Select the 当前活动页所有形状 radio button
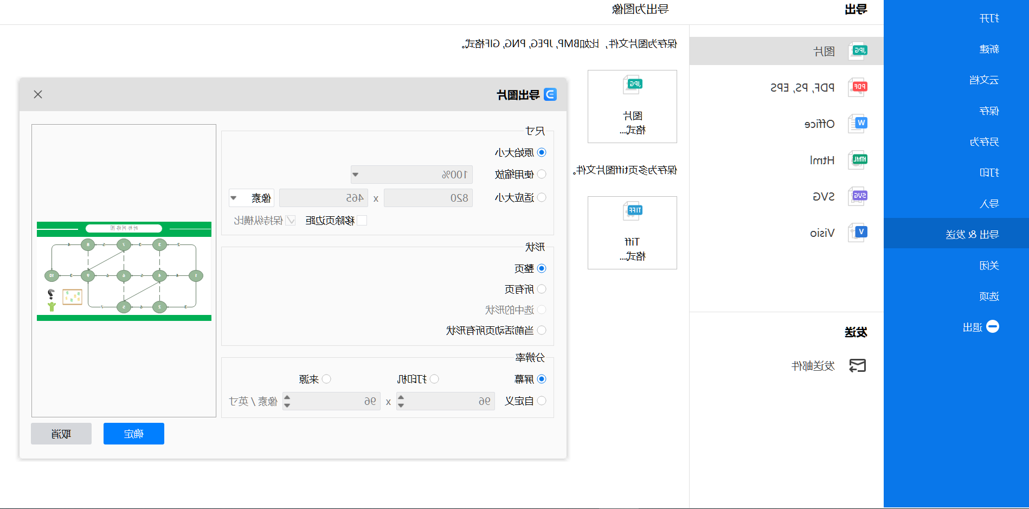 pos(542,330)
